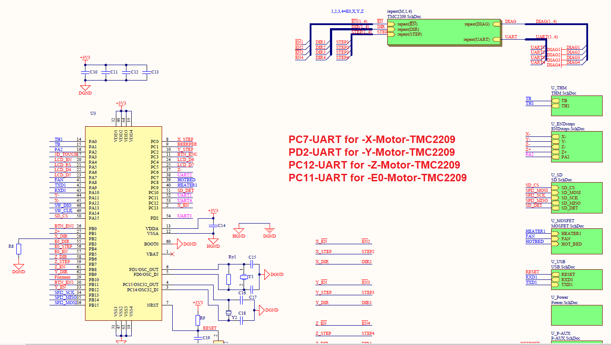Click HOT_BED entry inside U_MOSFET sheet
This screenshot has width=611, height=345.
(567, 244)
